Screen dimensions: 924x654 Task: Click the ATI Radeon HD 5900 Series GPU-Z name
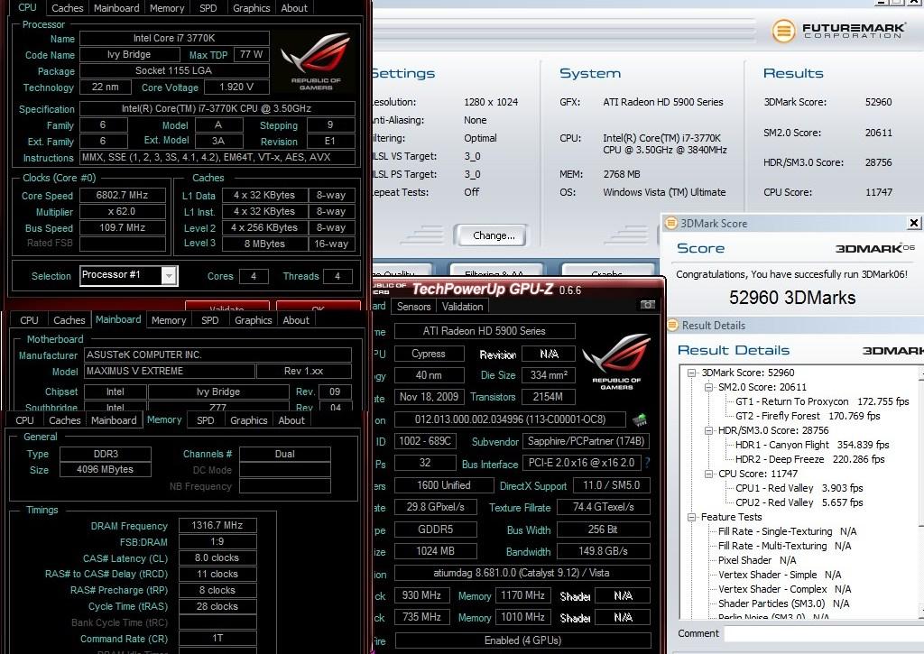485,331
